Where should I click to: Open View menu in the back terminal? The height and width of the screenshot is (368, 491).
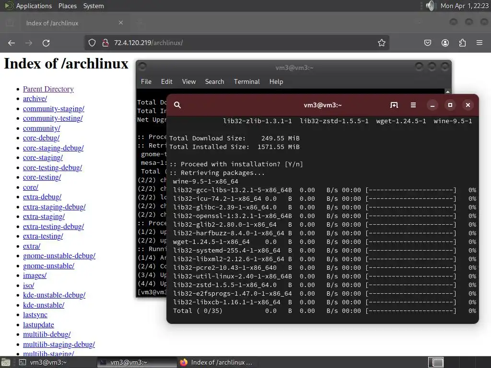(x=189, y=81)
